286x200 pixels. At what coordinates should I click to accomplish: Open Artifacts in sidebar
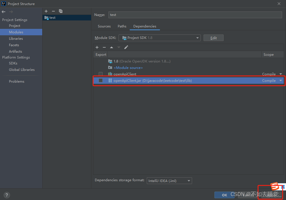point(15,51)
